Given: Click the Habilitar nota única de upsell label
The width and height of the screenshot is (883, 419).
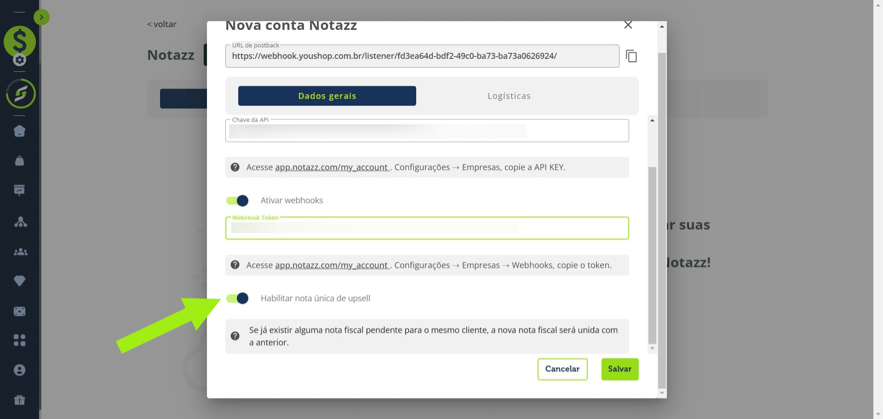Looking at the screenshot, I should tap(315, 298).
